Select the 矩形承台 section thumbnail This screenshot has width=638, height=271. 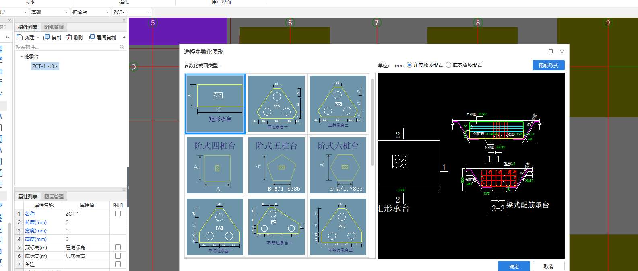215,104
